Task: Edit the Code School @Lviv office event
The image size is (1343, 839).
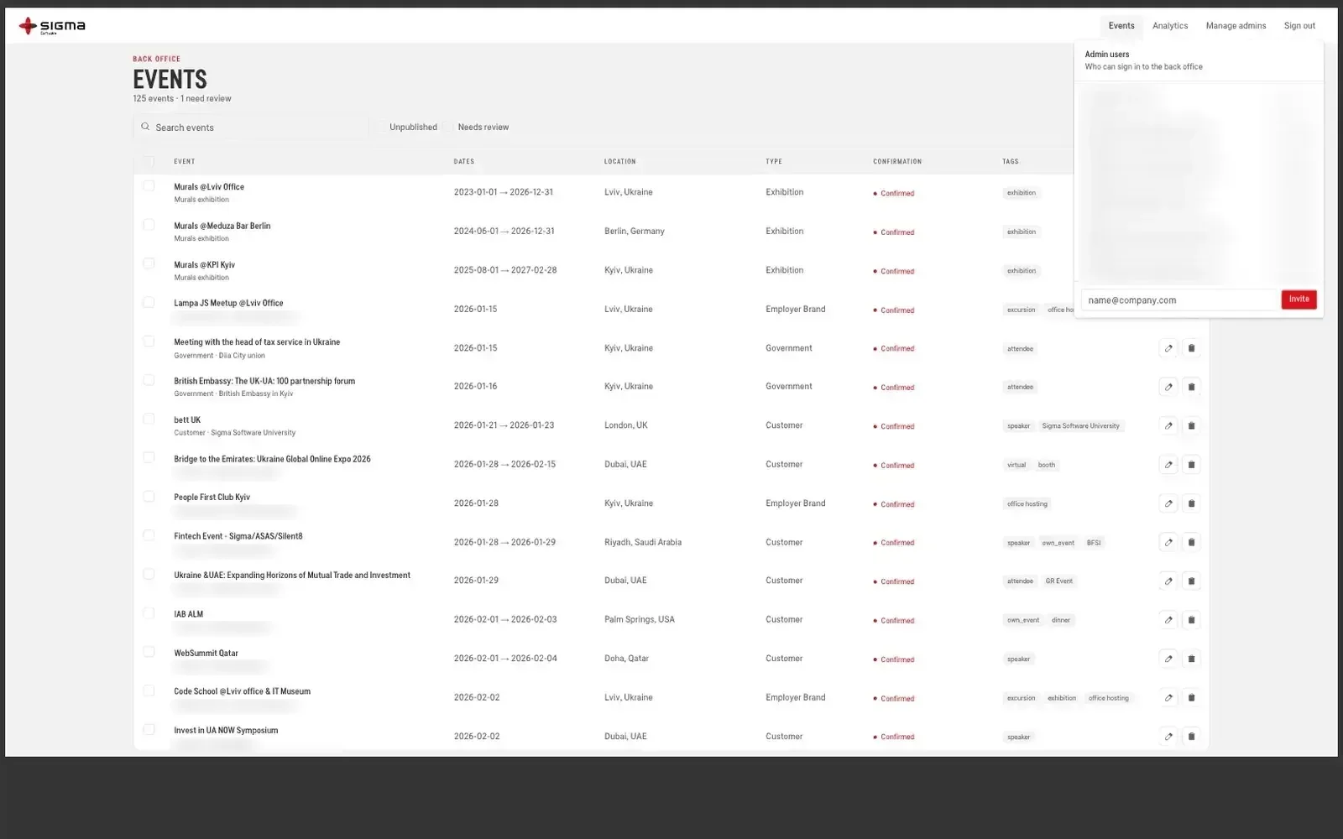Action: (1168, 697)
